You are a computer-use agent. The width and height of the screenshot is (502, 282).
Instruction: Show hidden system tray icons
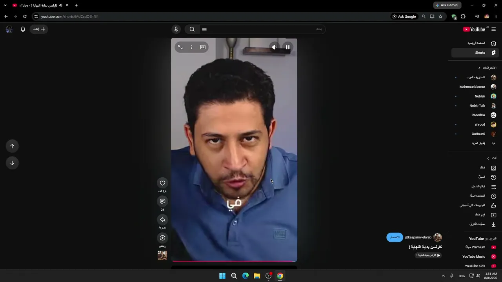443,276
